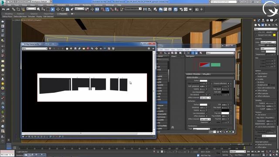
Task: Toggle Fresnel reflections in Material Editor
Action: [228, 83]
